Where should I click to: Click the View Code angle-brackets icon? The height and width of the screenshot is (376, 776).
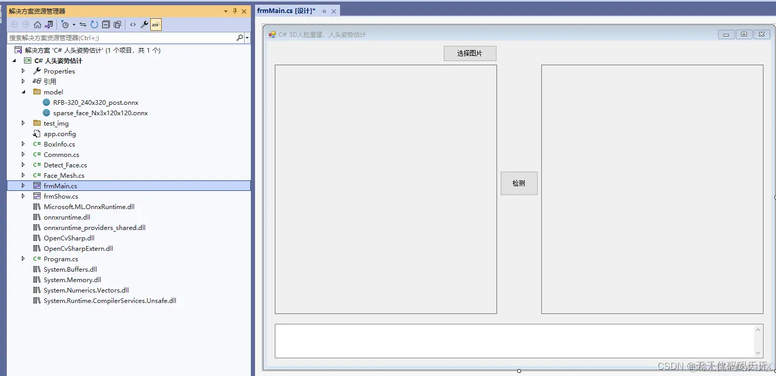tap(133, 25)
